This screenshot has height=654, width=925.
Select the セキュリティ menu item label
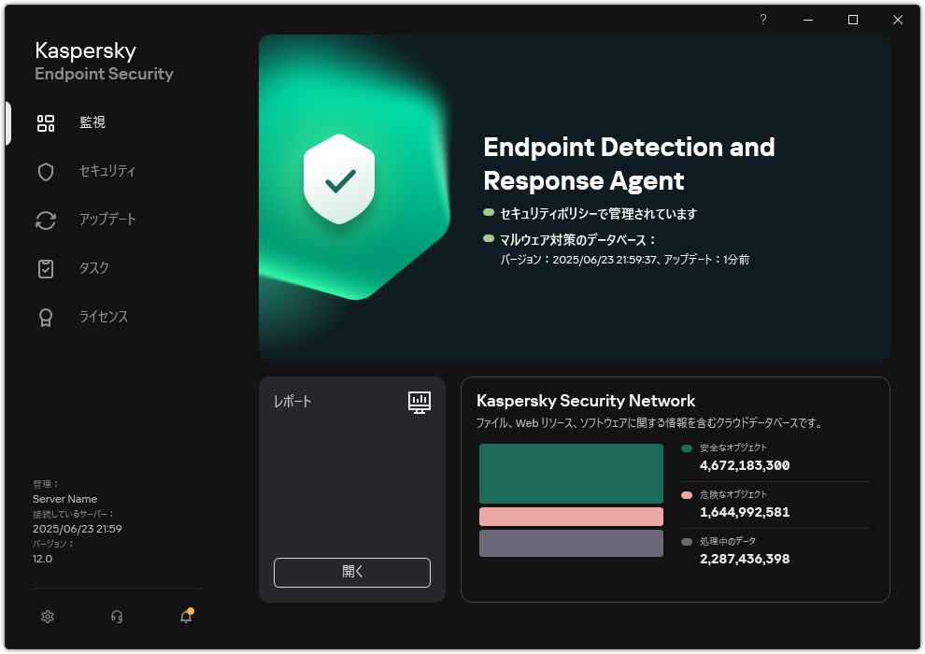point(107,171)
